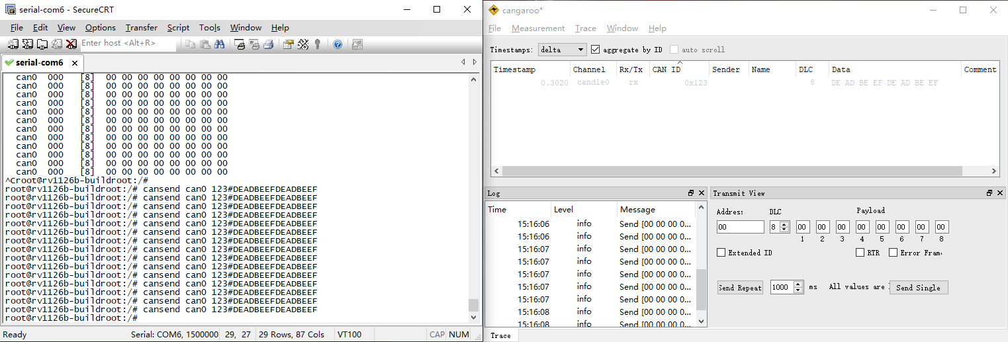Enable the Error Frame checkbox
This screenshot has width=1008, height=342.
[893, 253]
